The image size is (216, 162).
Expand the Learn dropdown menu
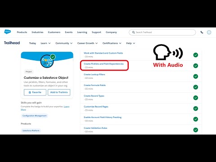(x=45, y=43)
